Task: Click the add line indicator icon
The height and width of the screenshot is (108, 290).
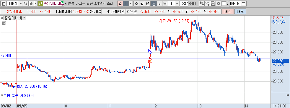Action: pos(208,4)
